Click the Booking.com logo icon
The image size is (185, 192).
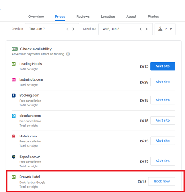pyautogui.click(x=14, y=96)
